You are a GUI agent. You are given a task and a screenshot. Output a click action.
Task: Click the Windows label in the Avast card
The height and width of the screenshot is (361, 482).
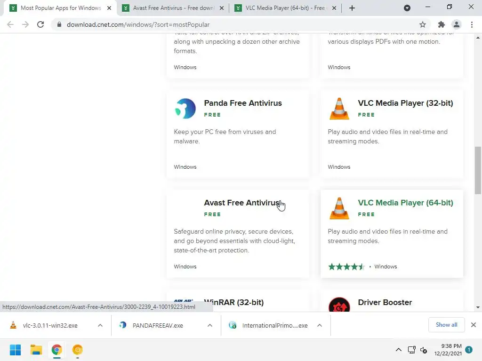coord(185,267)
